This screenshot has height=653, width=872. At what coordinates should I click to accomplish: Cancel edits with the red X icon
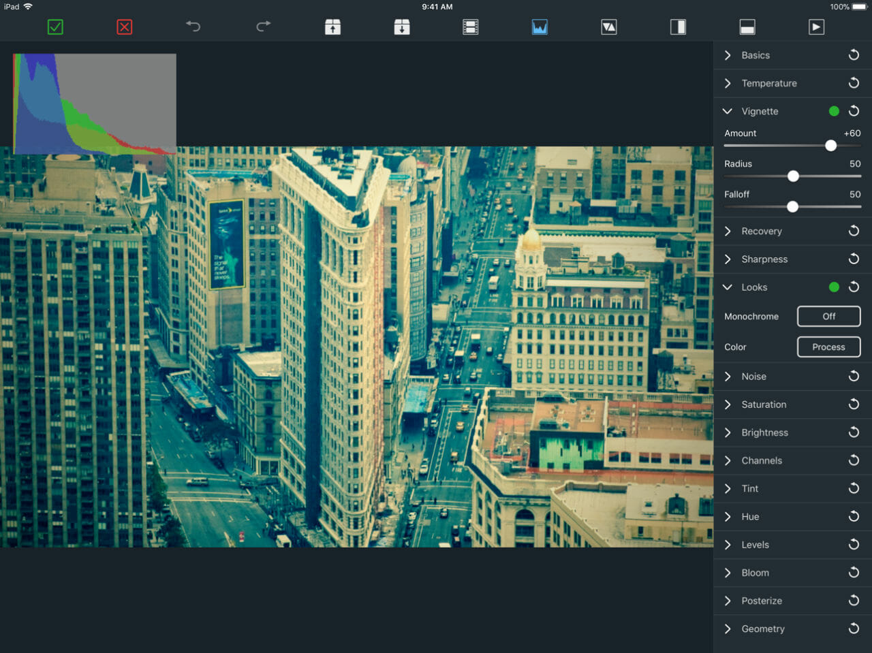(125, 27)
